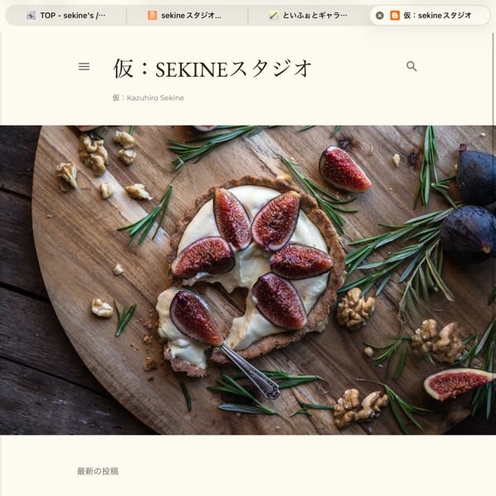Open the 仮：SEKINEスタジオ blog title link
Viewport: 496px width, 496px height.
pyautogui.click(x=212, y=69)
